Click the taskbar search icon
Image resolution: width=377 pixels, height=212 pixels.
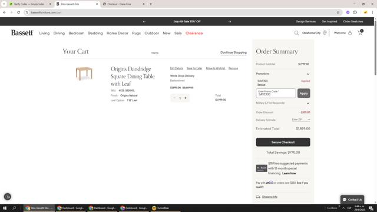14,208
